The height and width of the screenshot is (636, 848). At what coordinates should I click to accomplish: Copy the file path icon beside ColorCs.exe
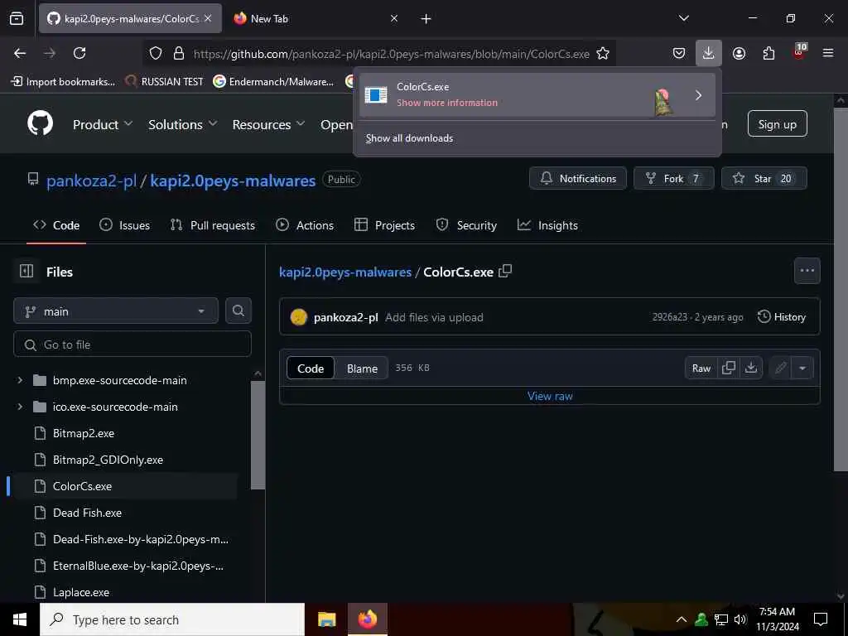click(x=505, y=271)
